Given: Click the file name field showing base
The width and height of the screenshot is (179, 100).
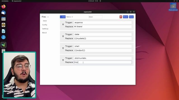Looking at the screenshot, I should [95, 17].
